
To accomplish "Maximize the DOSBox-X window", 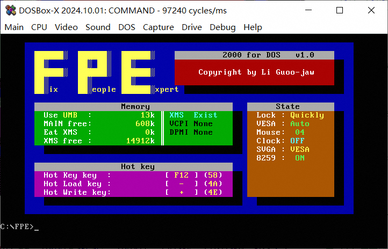I will point(340,10).
